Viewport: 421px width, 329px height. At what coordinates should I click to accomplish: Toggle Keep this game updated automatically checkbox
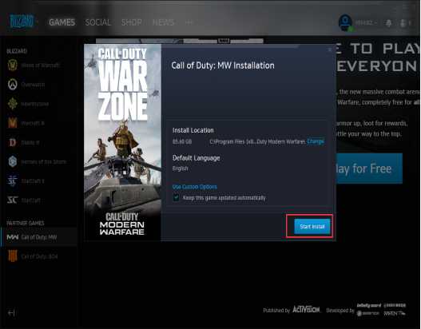(x=176, y=198)
